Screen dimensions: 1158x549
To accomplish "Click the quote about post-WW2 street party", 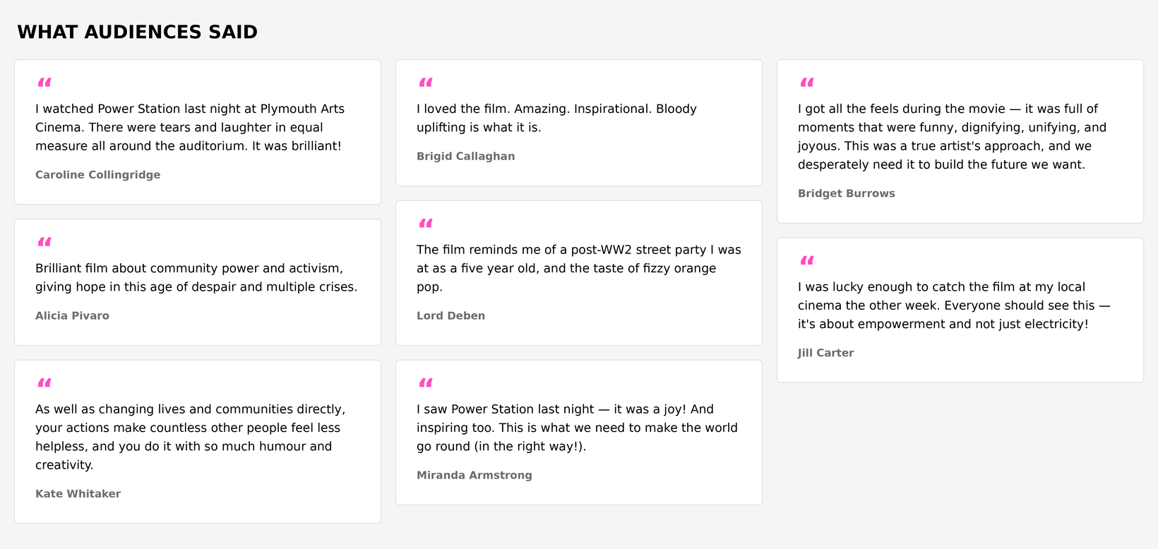I will click(x=579, y=268).
